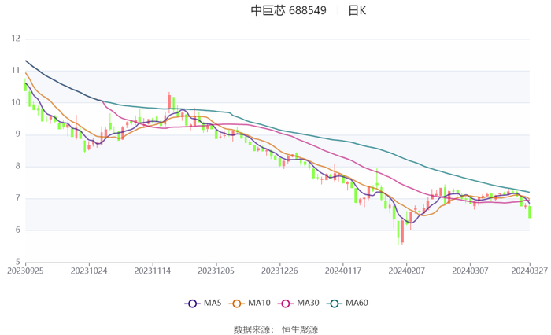Click the tall red candlestick at the chart's lowest point

(401, 231)
